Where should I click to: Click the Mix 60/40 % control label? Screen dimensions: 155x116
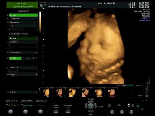[27, 101]
